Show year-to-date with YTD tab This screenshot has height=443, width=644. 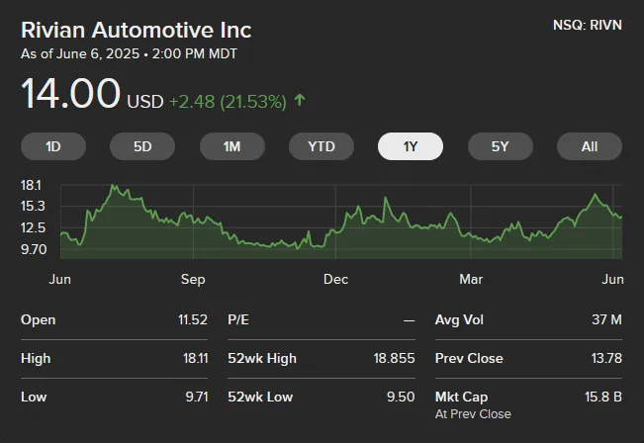[322, 146]
